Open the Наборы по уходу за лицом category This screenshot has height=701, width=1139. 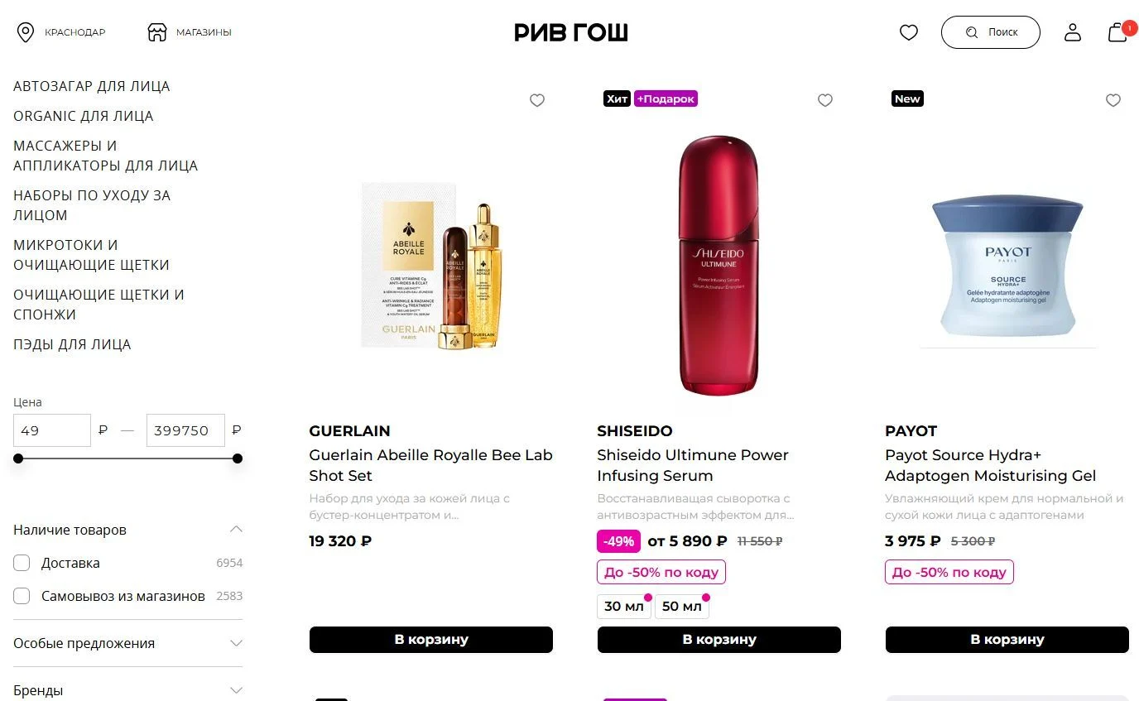pyautogui.click(x=92, y=205)
